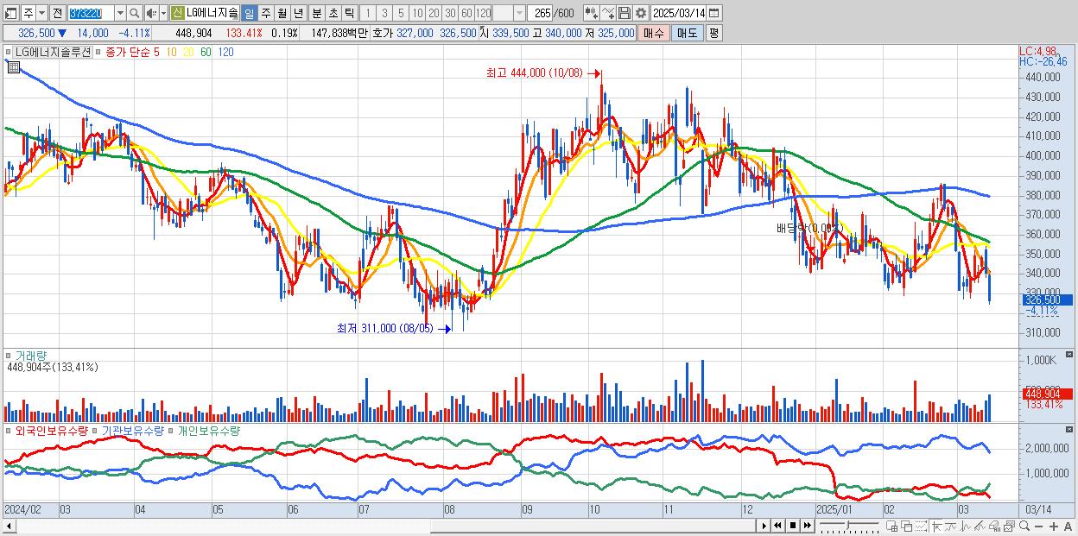The width and height of the screenshot is (1078, 536).
Task: Click the 외국인보유수량 legend label
Action: click(52, 430)
